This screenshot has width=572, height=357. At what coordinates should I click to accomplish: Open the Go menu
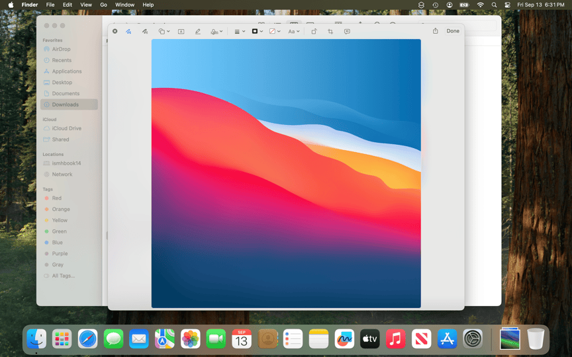(x=103, y=5)
